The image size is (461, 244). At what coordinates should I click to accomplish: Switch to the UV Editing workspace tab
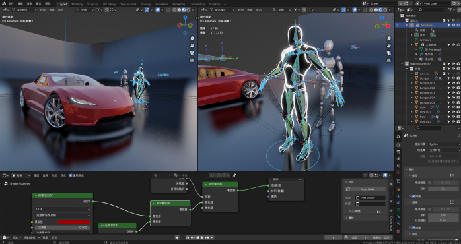110,4
